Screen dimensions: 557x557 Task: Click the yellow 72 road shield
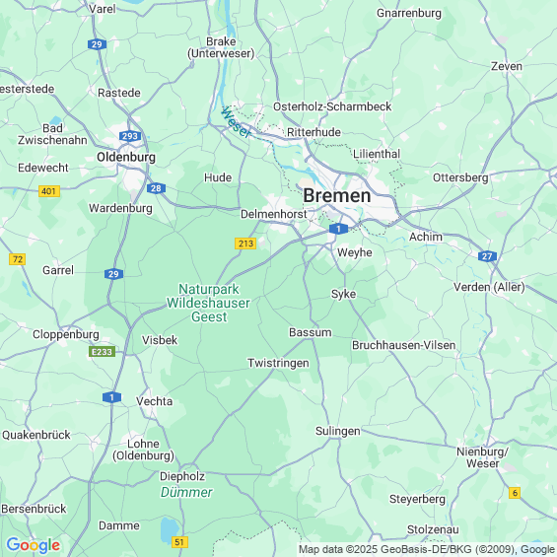(18, 259)
